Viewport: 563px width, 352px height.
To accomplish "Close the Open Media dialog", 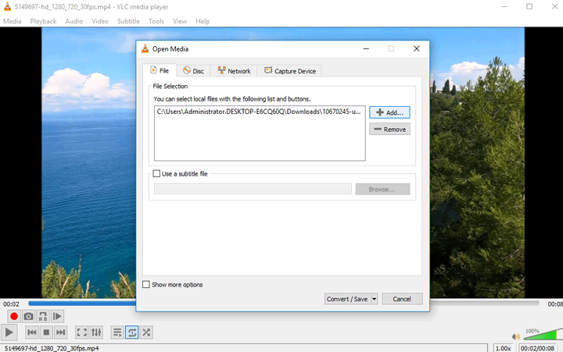I will click(x=417, y=48).
